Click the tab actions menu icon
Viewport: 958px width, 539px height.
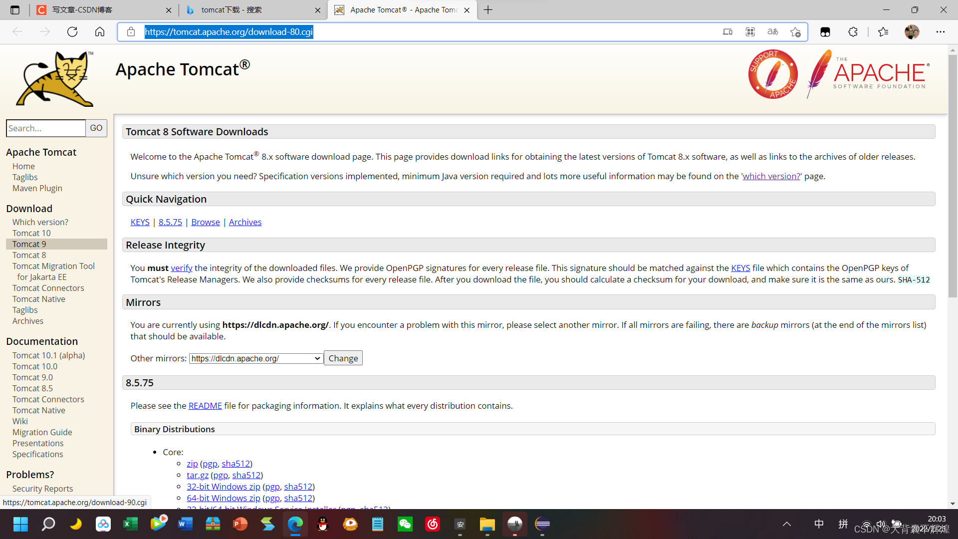pos(15,10)
